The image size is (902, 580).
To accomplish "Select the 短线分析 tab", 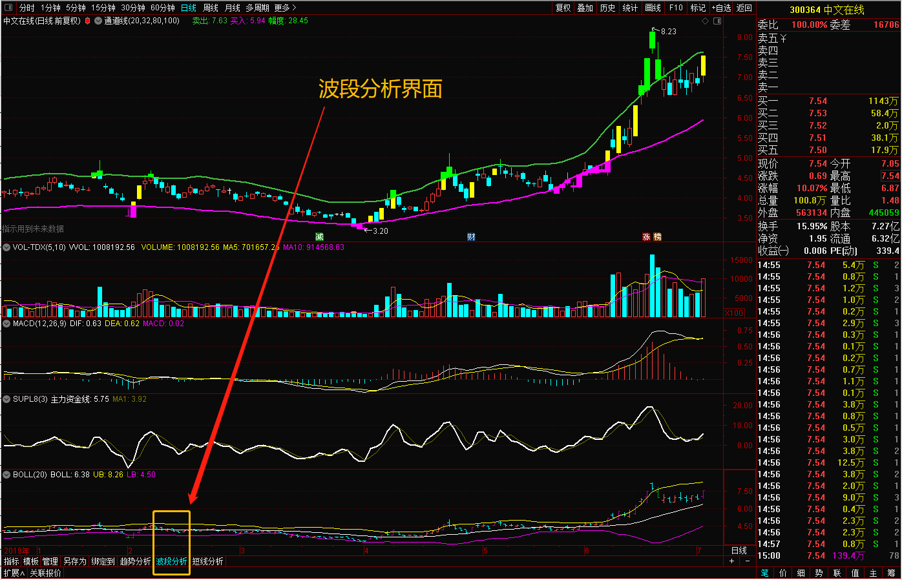I will [x=207, y=561].
